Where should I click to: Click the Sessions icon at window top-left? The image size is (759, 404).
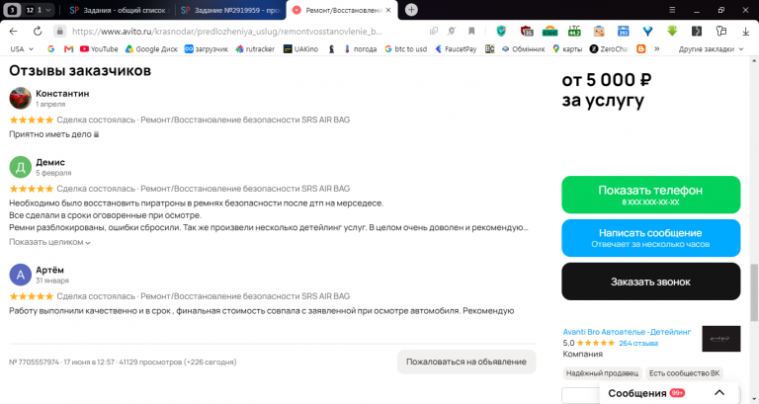(12, 10)
